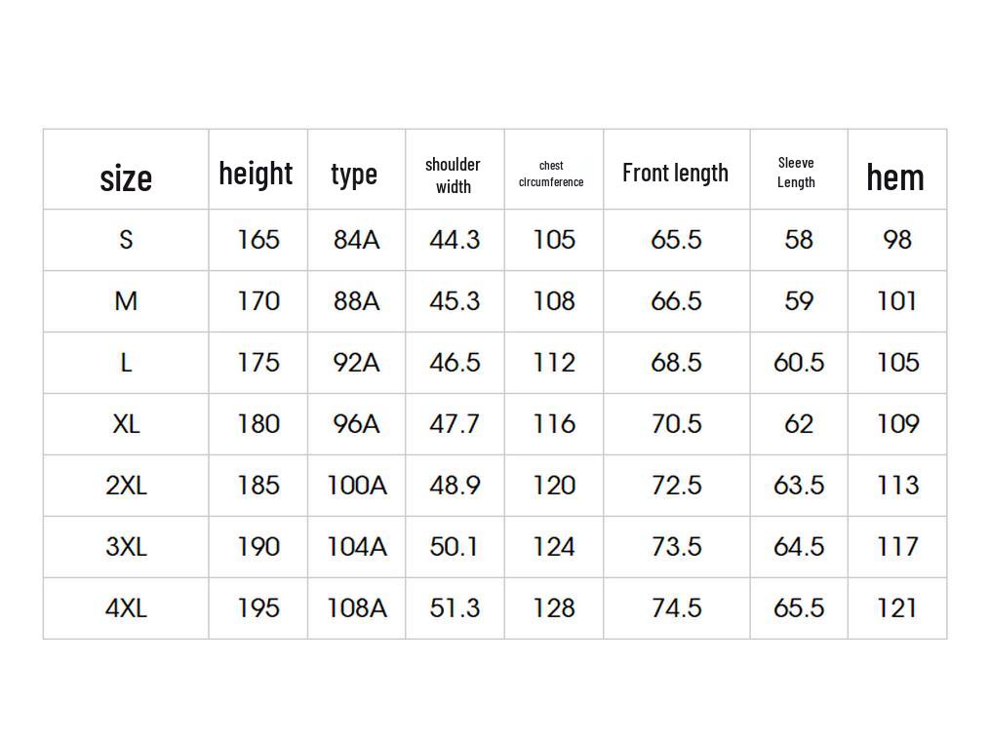This screenshot has width=990, height=743.
Task: Select chest circumference 124 cell
Action: pyautogui.click(x=553, y=547)
